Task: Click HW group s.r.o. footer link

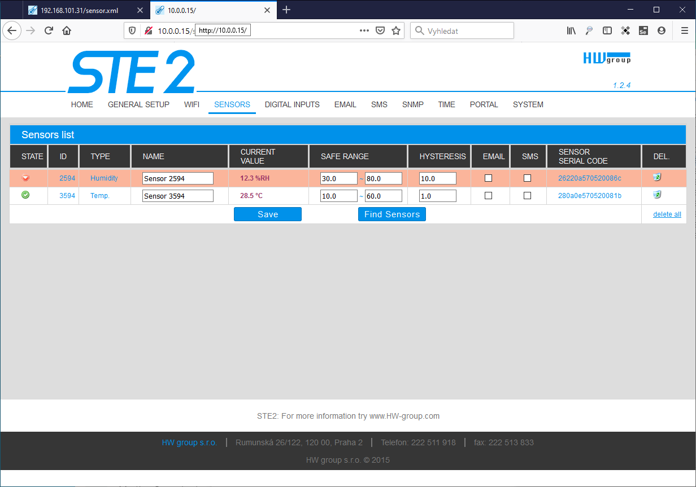Action: [189, 442]
